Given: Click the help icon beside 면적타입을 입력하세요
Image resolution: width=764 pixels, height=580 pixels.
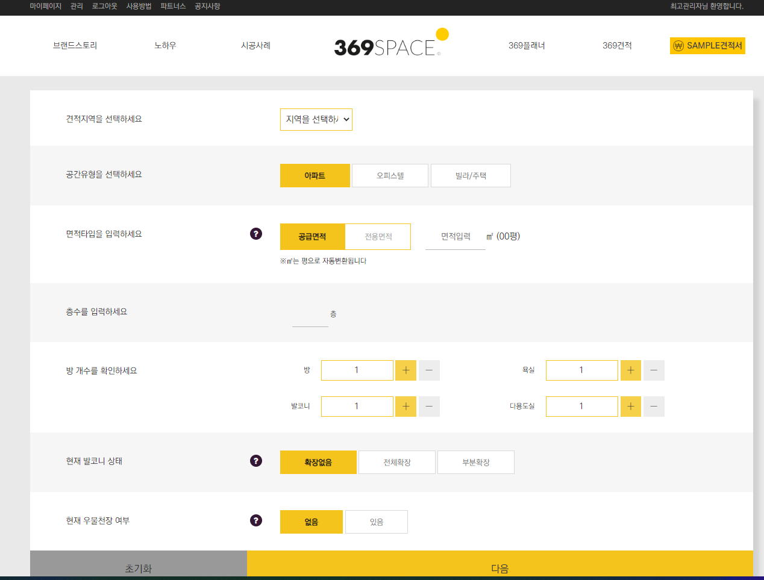Looking at the screenshot, I should click(x=256, y=234).
